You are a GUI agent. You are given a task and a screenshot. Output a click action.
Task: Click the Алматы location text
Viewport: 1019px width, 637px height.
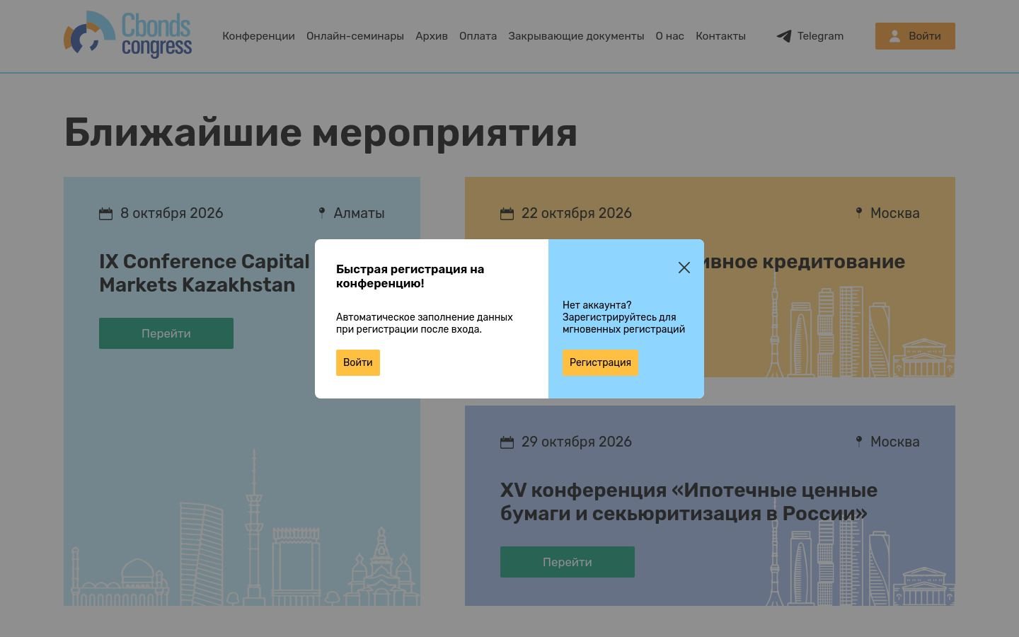[359, 213]
